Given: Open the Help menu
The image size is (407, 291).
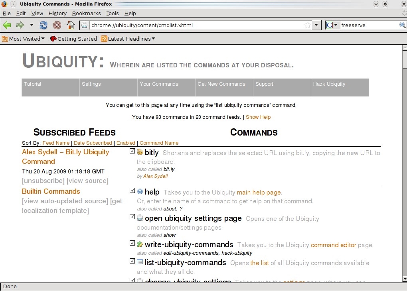Looking at the screenshot, I should point(130,13).
